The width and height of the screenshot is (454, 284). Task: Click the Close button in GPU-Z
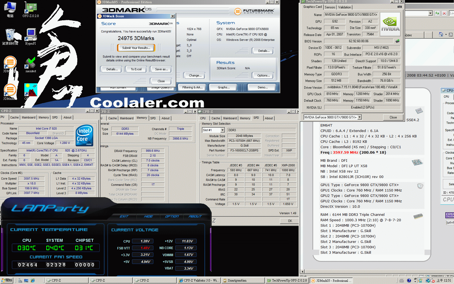click(x=393, y=117)
